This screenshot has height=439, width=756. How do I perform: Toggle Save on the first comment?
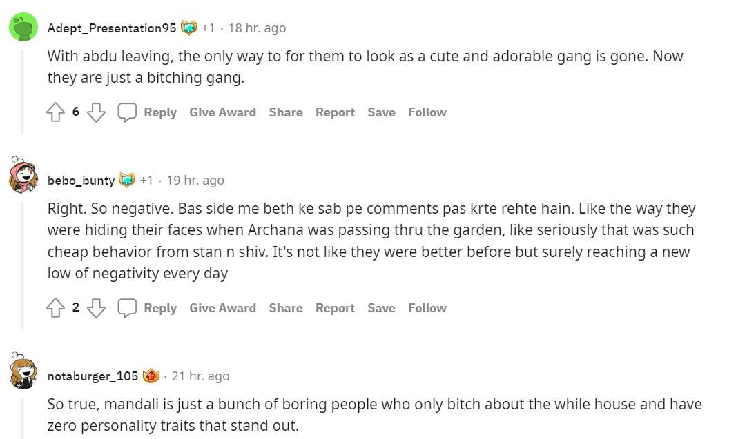coord(381,112)
